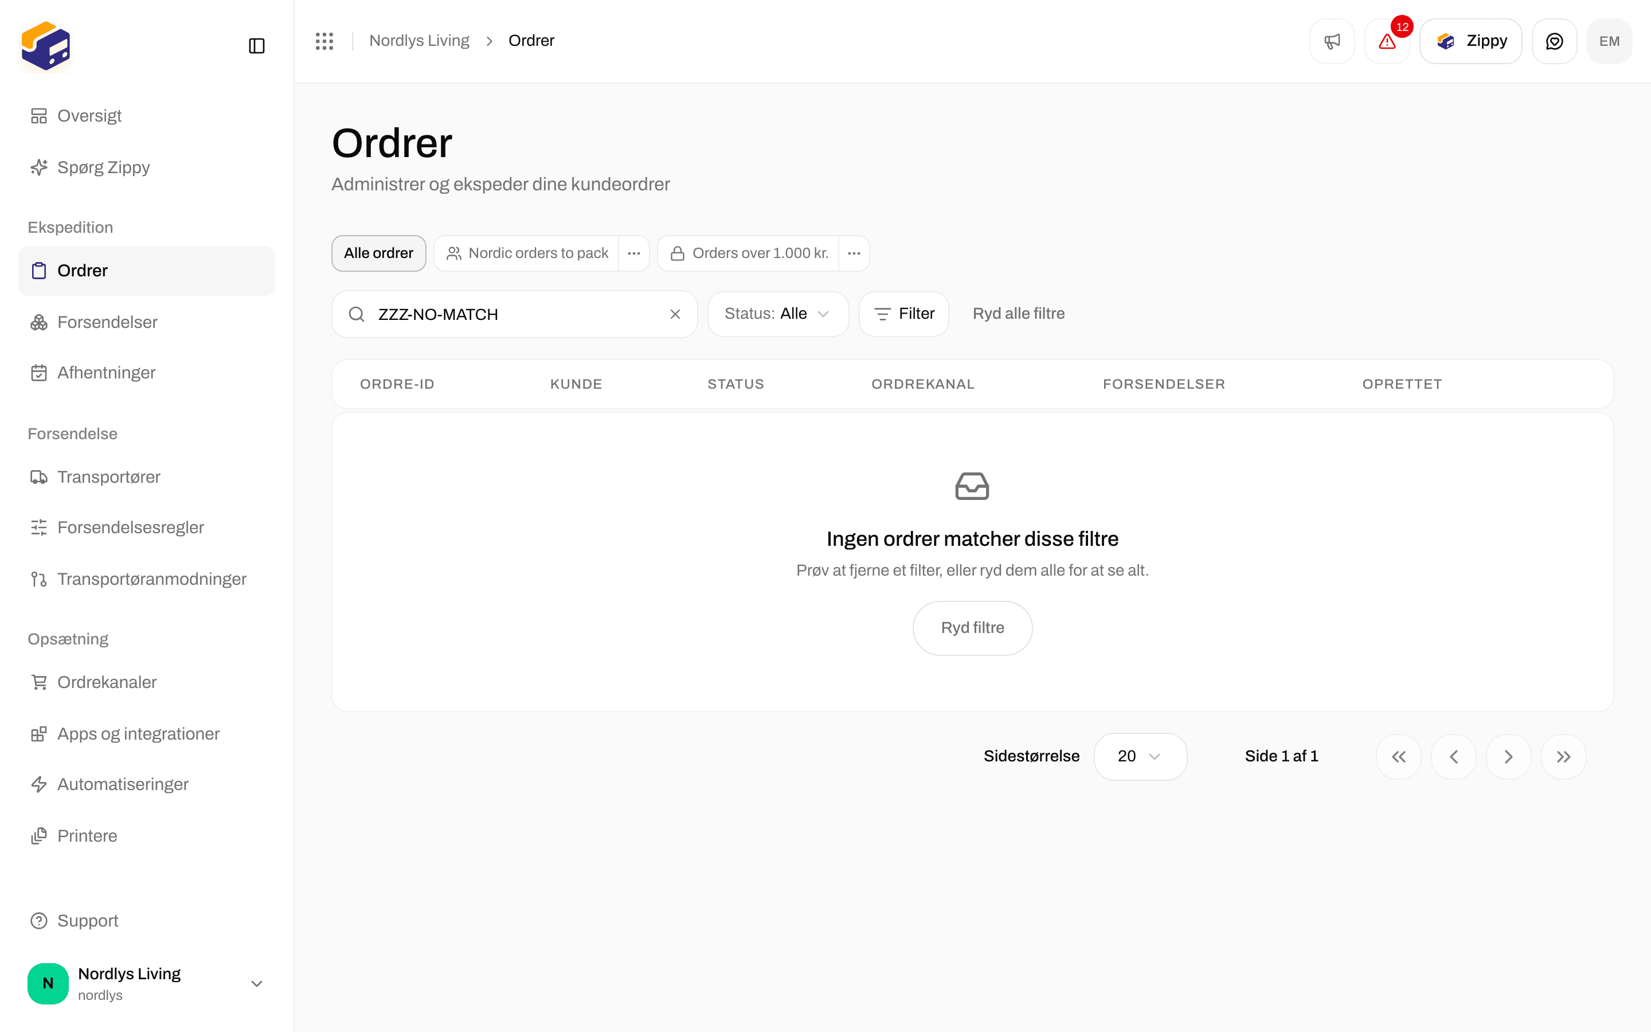Click the empty inbox tray icon
This screenshot has width=1651, height=1032.
pyautogui.click(x=972, y=486)
